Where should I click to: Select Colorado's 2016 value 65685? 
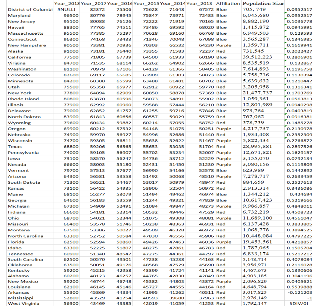(x=119, y=75)
